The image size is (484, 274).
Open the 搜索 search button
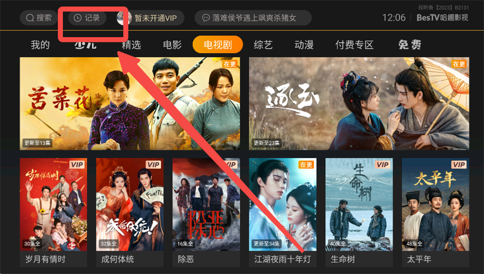39,18
